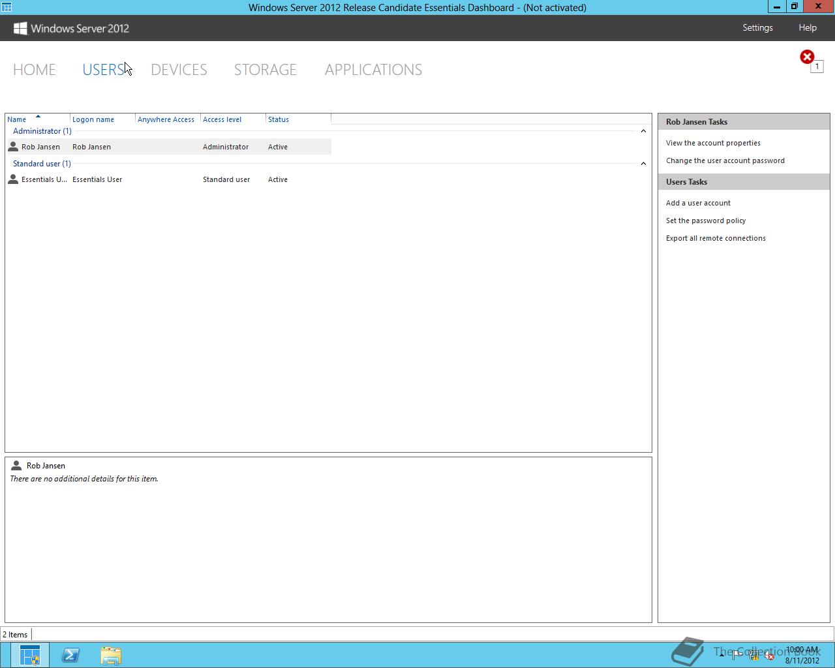Click 'Rob Jansen' logon name cell
The image size is (835, 668).
click(91, 147)
